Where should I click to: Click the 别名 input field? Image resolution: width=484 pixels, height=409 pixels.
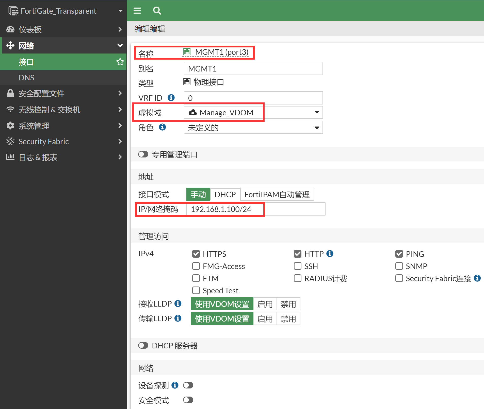click(253, 69)
